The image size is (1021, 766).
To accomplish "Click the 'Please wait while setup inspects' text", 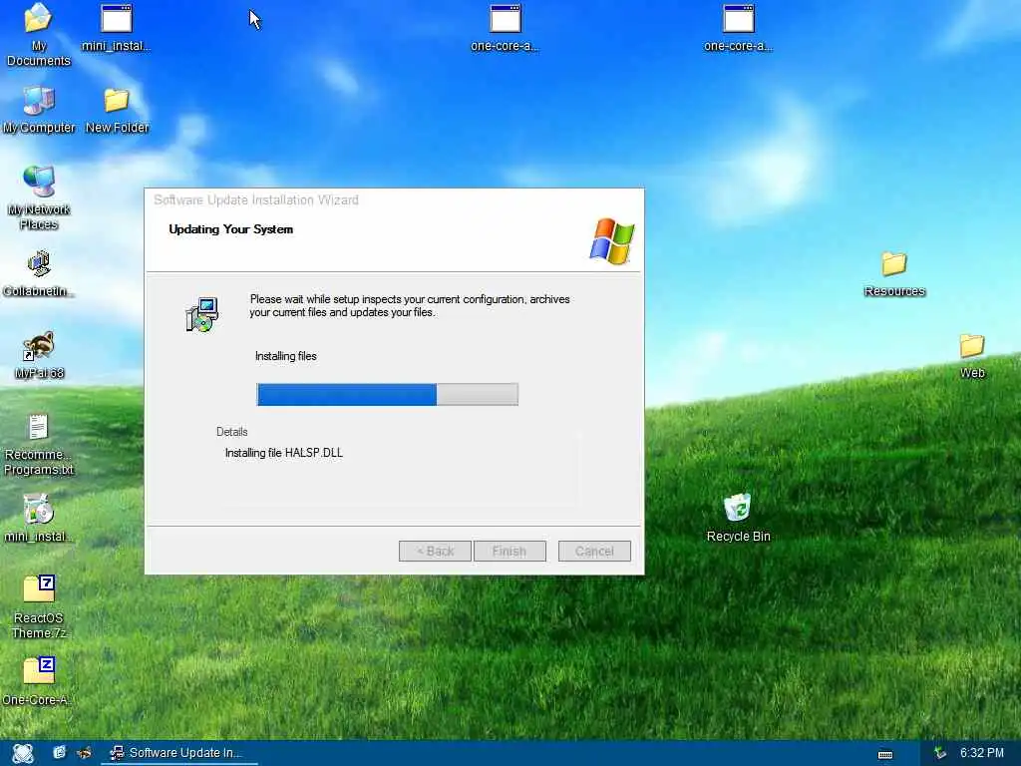I will pos(410,305).
